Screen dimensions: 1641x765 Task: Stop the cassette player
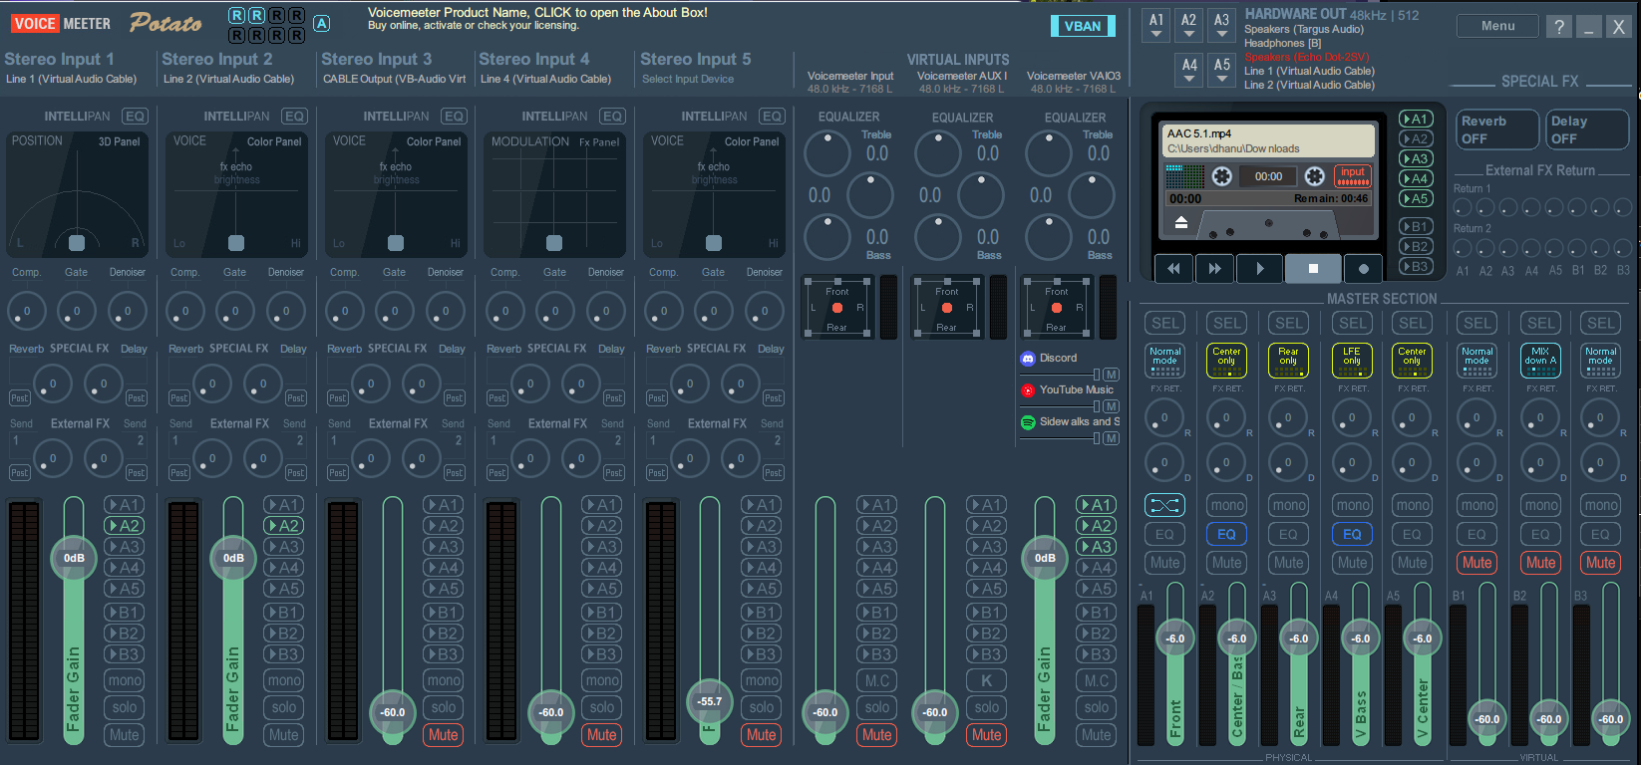click(1313, 268)
